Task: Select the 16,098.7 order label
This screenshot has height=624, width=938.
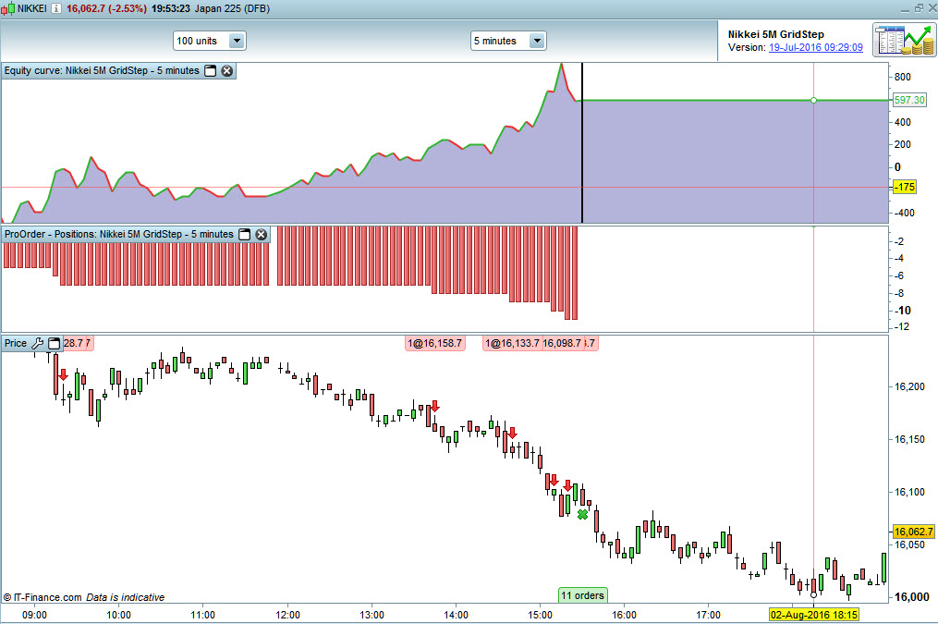Action: click(x=562, y=343)
